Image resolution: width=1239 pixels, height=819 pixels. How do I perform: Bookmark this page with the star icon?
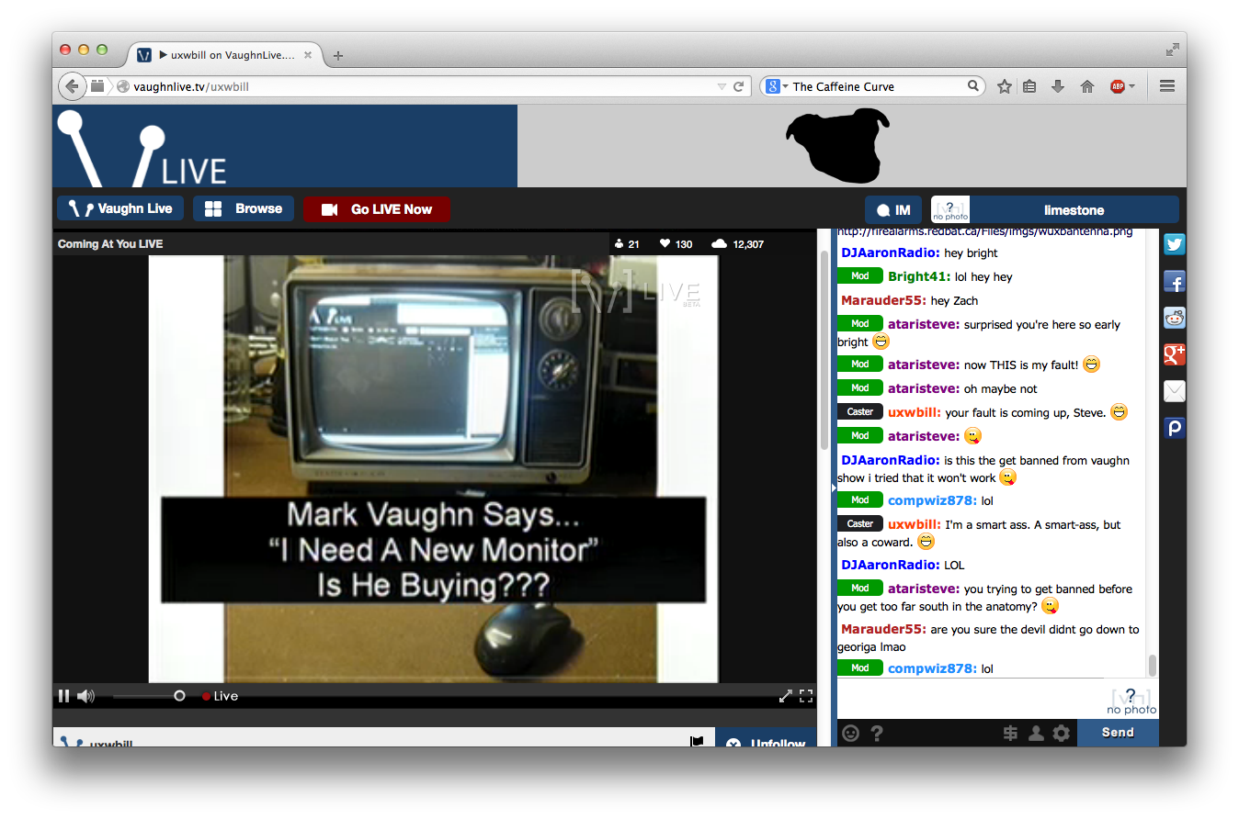tap(1005, 86)
